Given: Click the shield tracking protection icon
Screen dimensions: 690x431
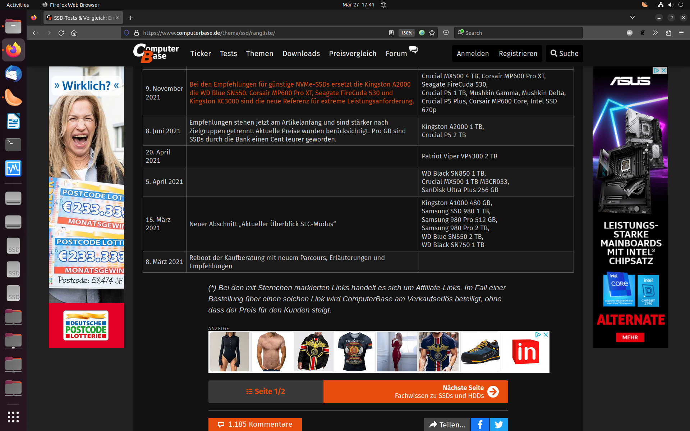Looking at the screenshot, I should coord(126,33).
